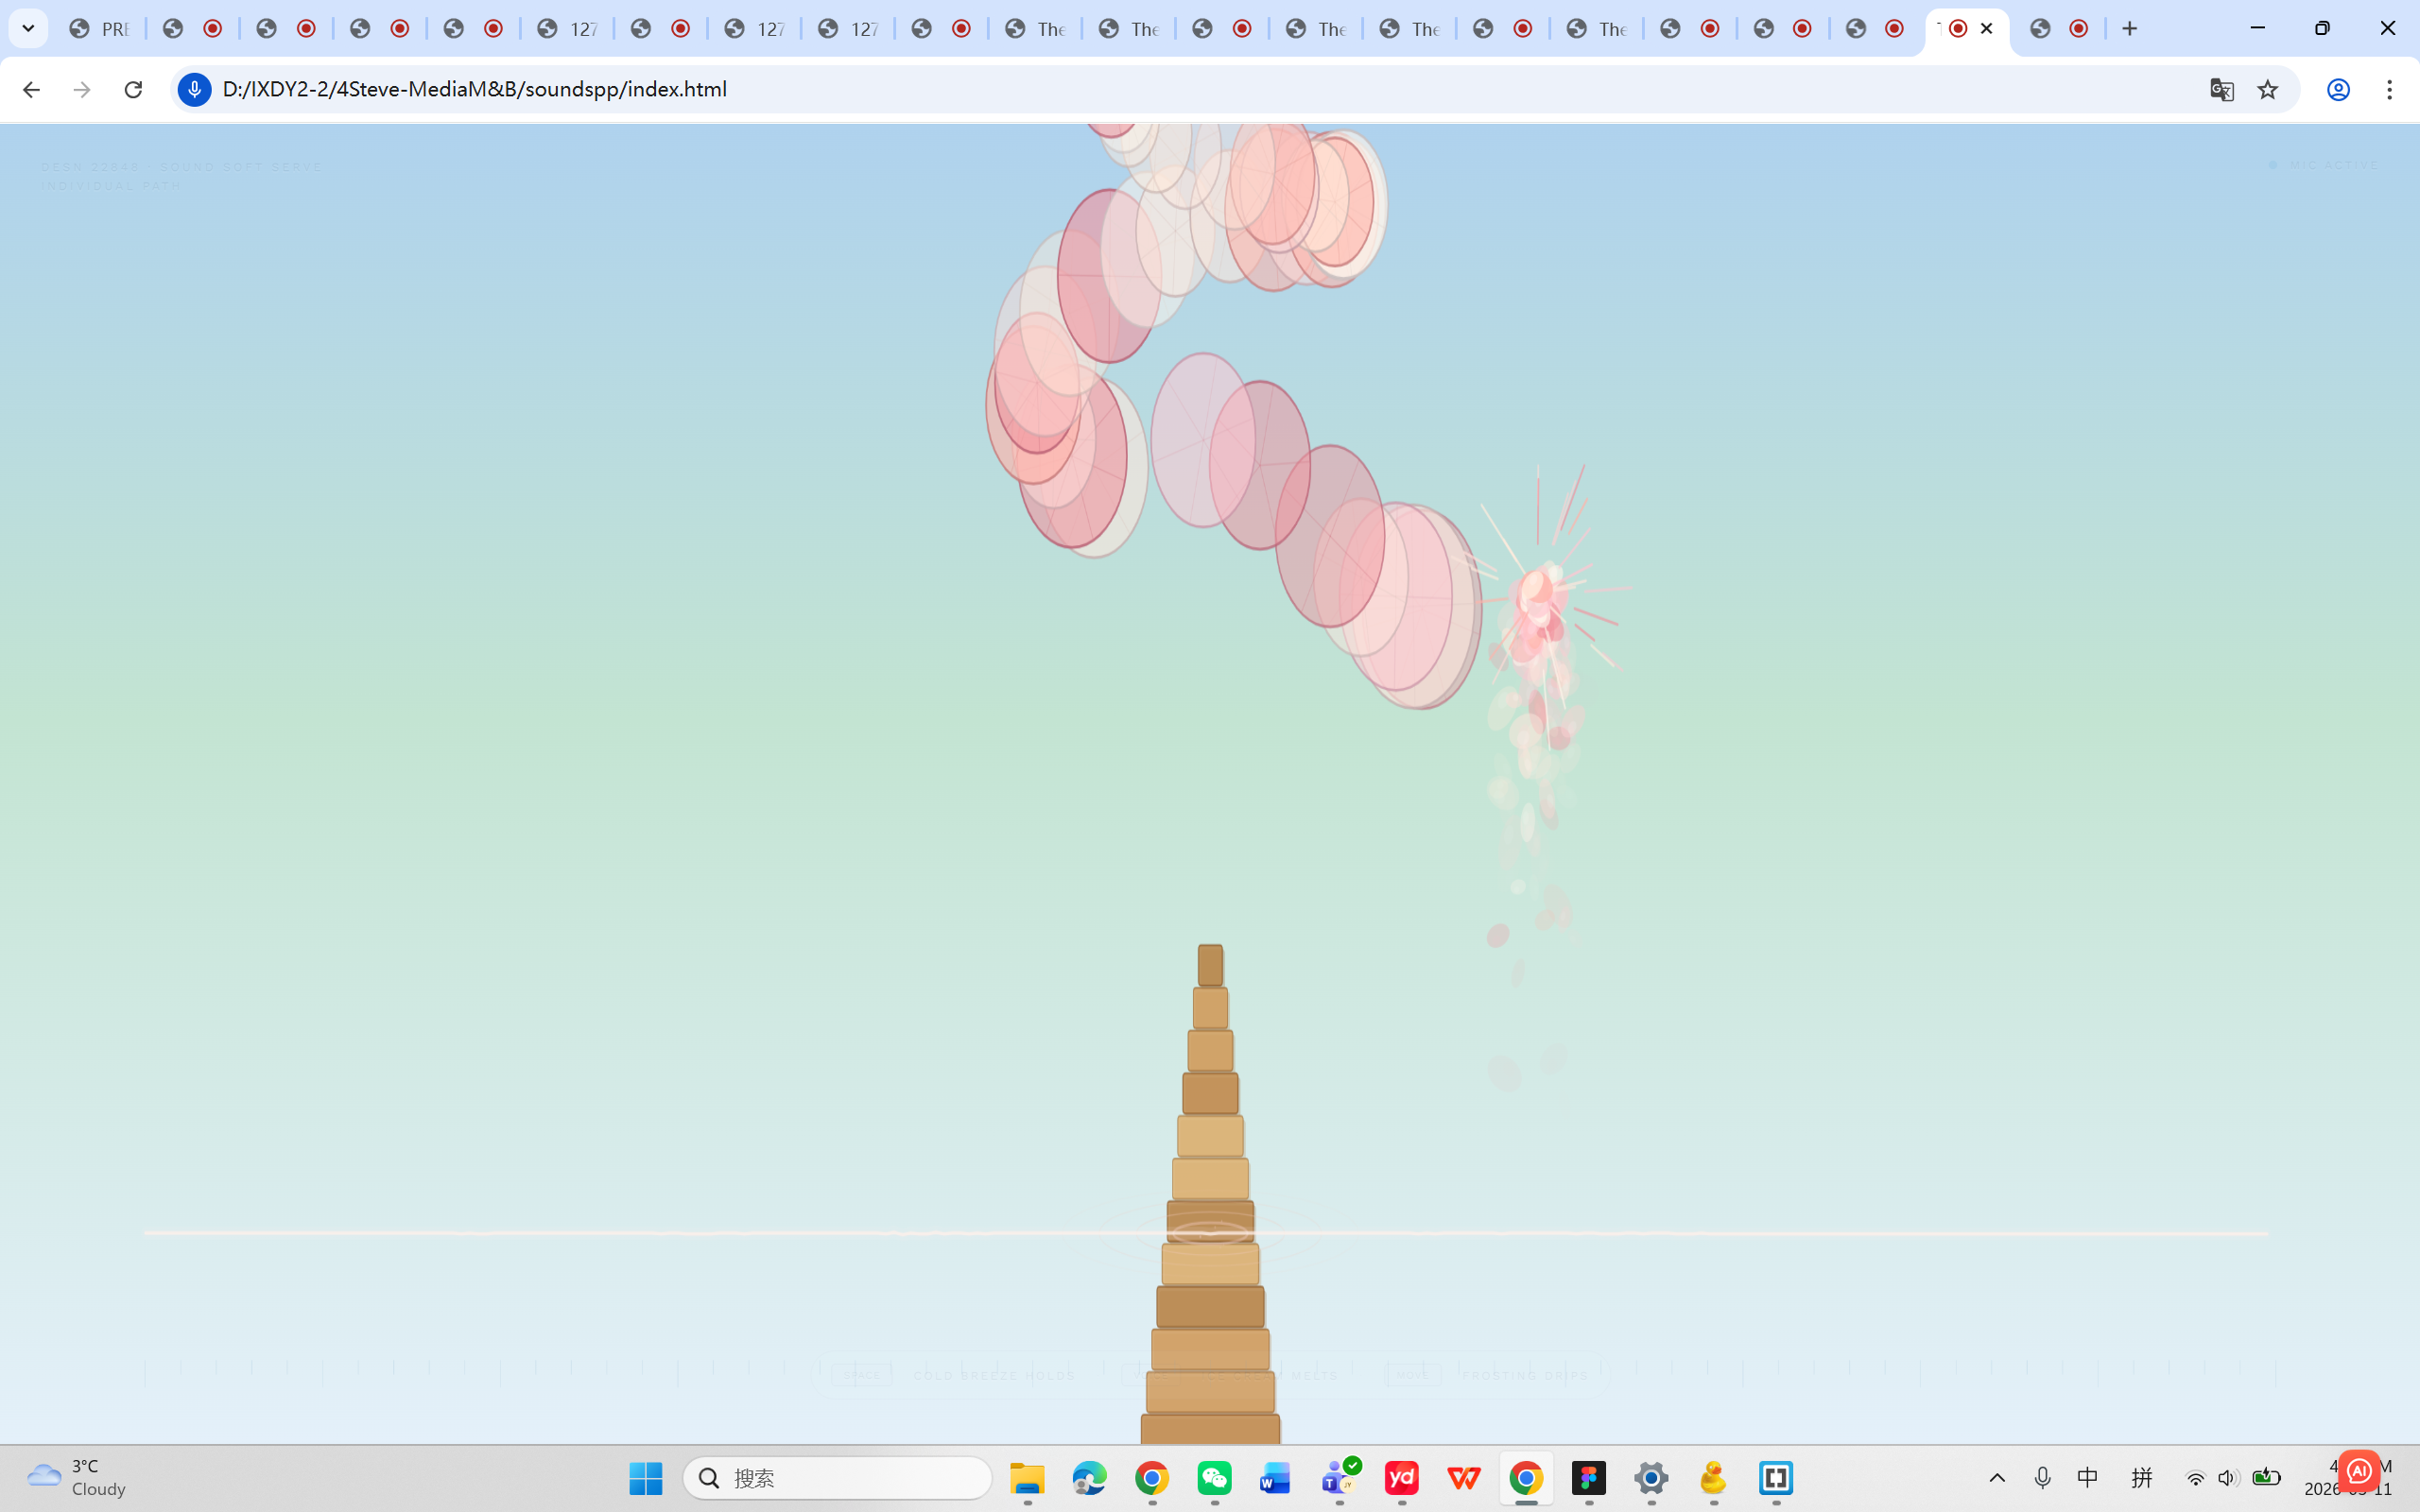Select the Figma icon on the taskbar
Image resolution: width=2420 pixels, height=1512 pixels.
tap(1589, 1477)
